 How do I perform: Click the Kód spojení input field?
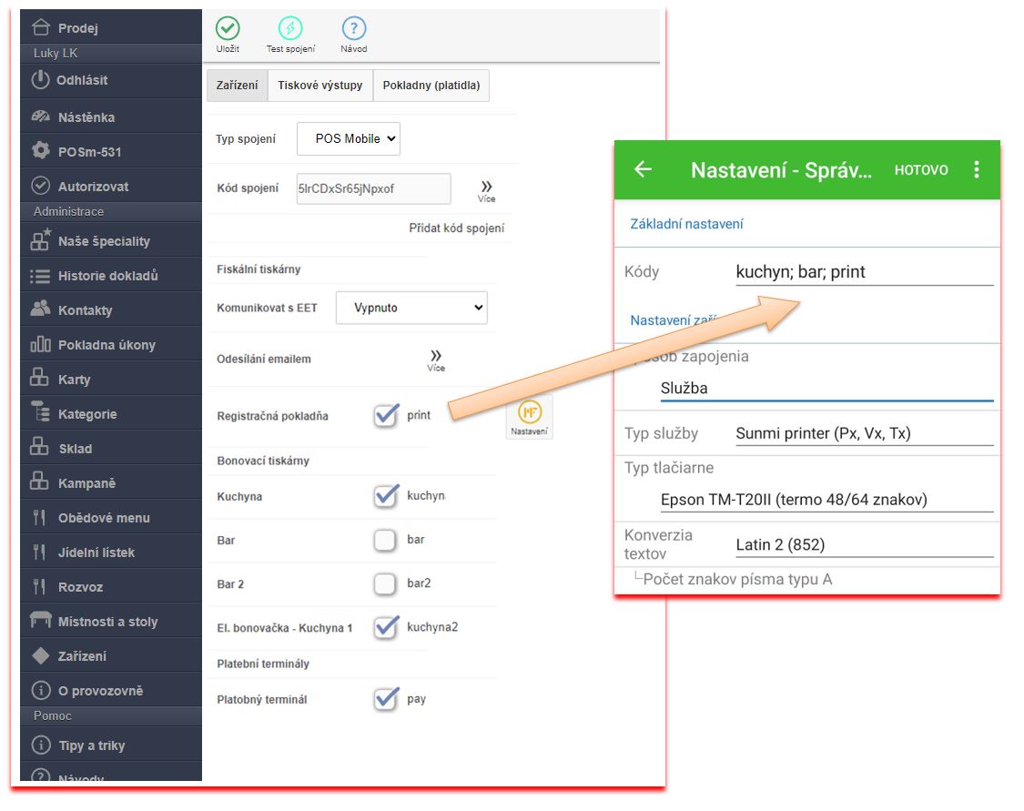[x=373, y=189]
